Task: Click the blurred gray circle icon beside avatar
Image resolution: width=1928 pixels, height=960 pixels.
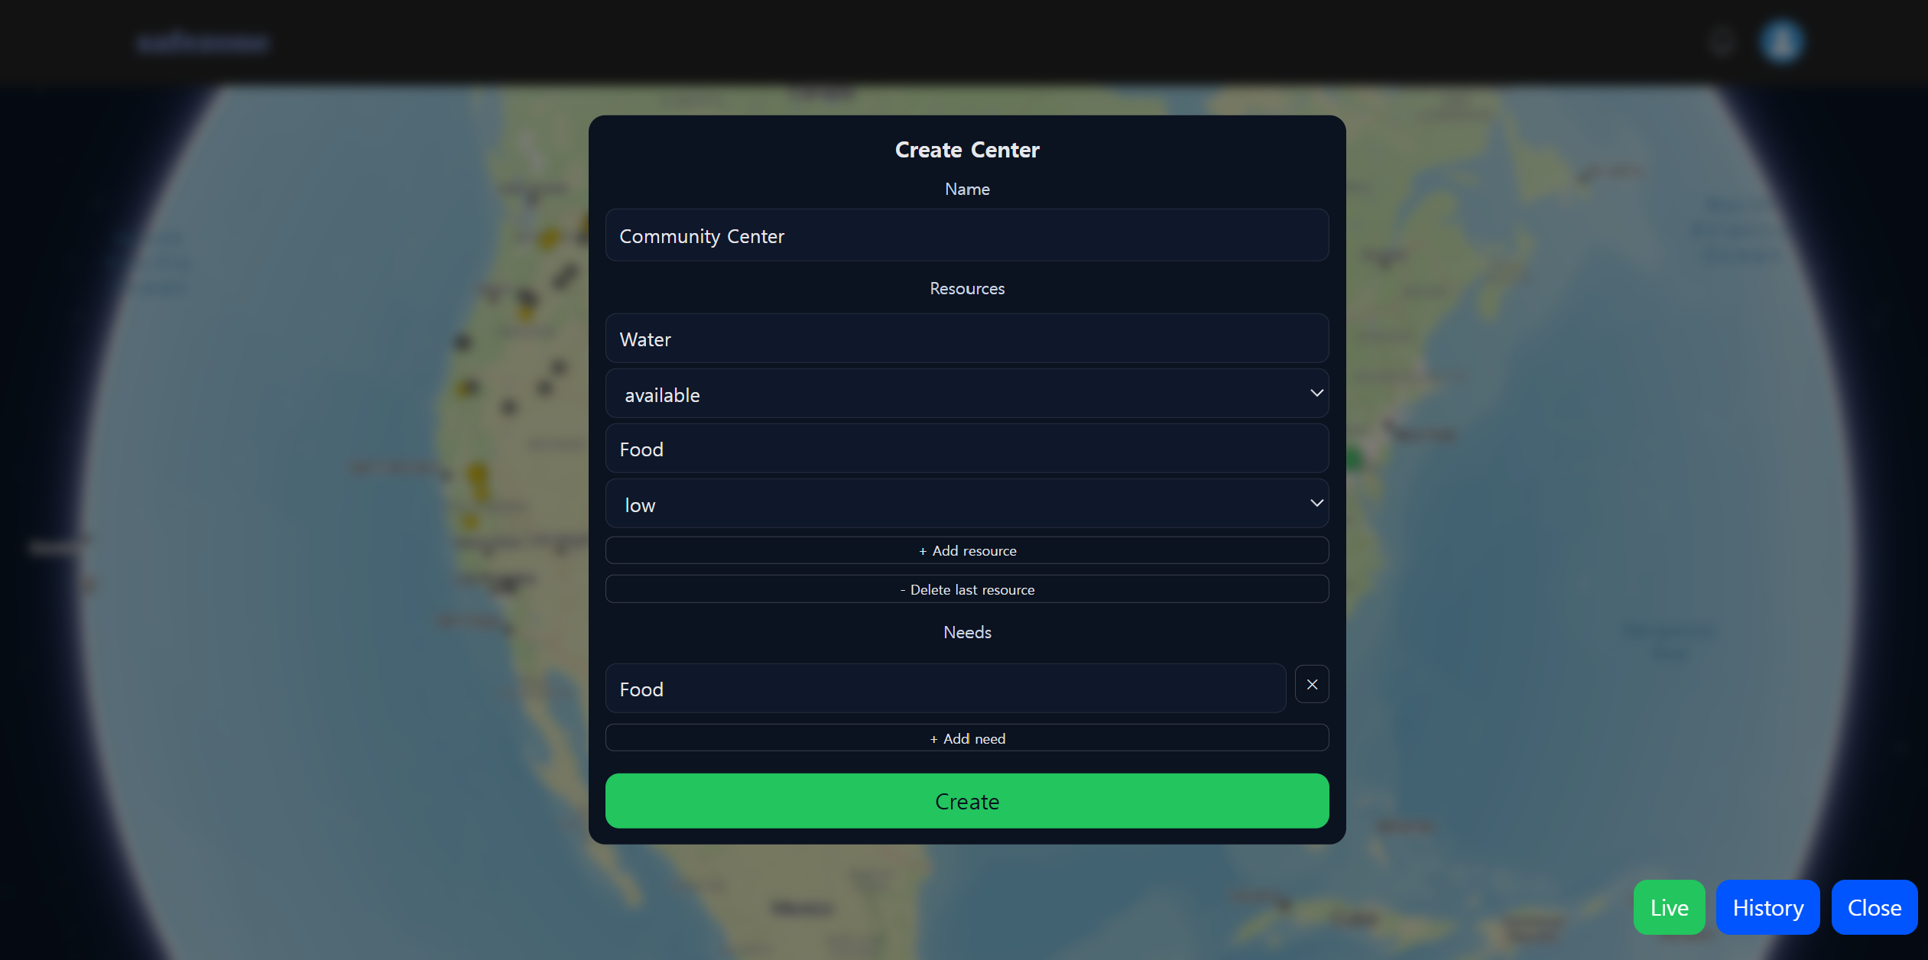Action: pyautogui.click(x=1722, y=43)
